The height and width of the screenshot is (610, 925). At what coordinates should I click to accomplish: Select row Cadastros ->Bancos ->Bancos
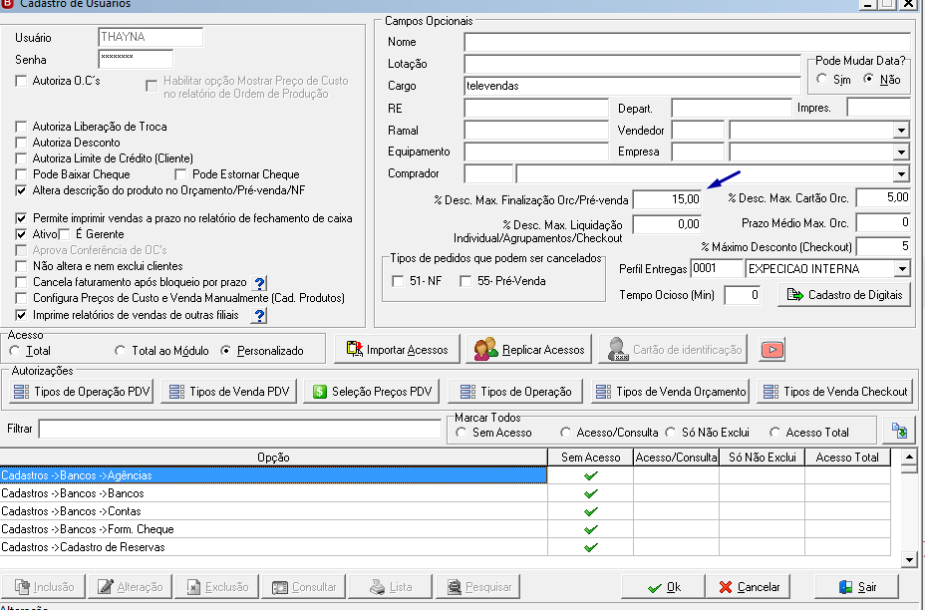[x=274, y=493]
